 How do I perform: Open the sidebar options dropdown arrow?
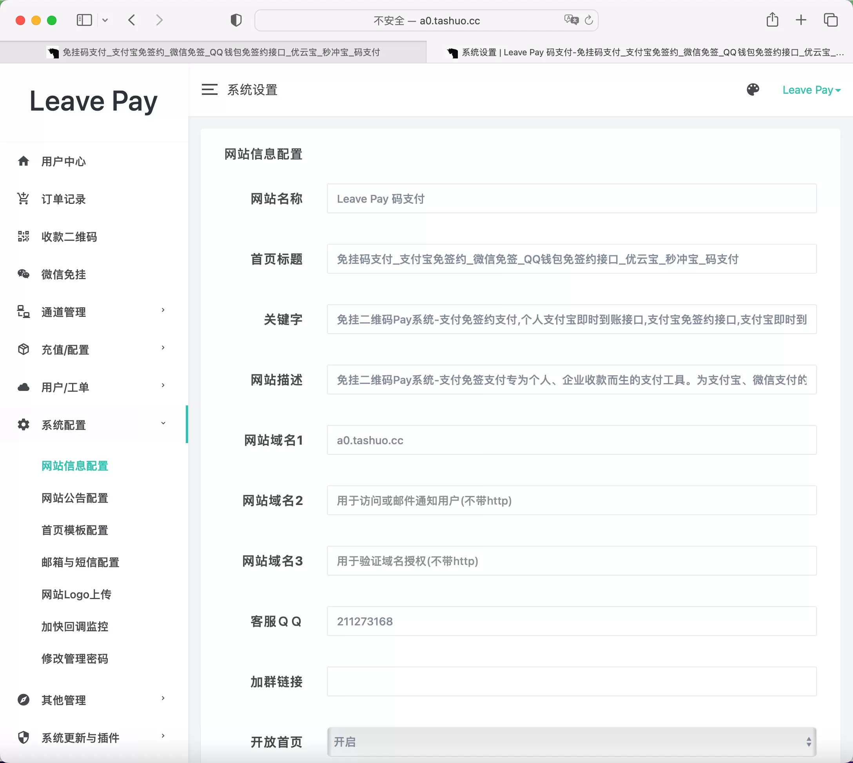[x=105, y=20]
